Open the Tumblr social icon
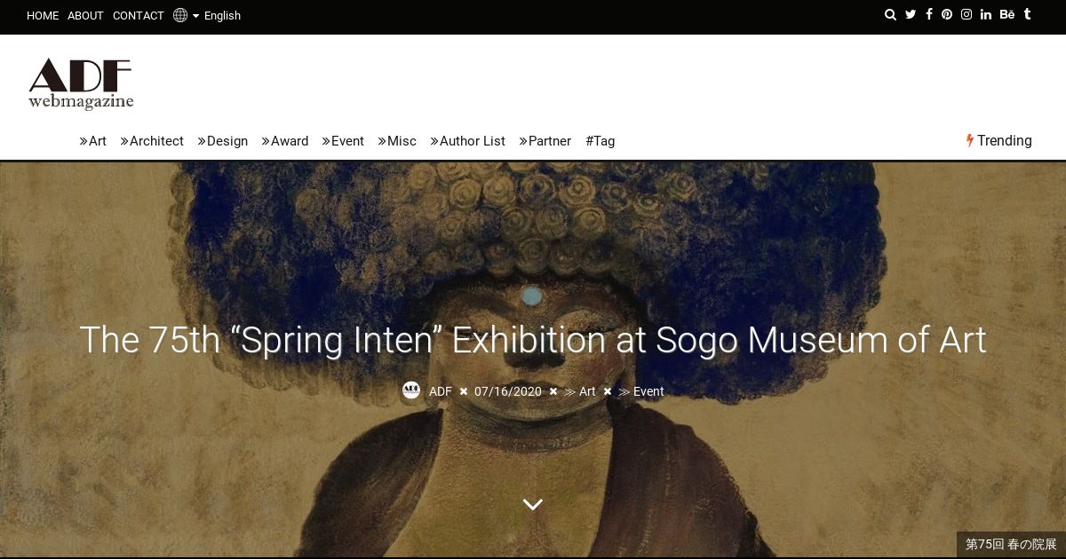1066x559 pixels. pyautogui.click(x=1028, y=15)
